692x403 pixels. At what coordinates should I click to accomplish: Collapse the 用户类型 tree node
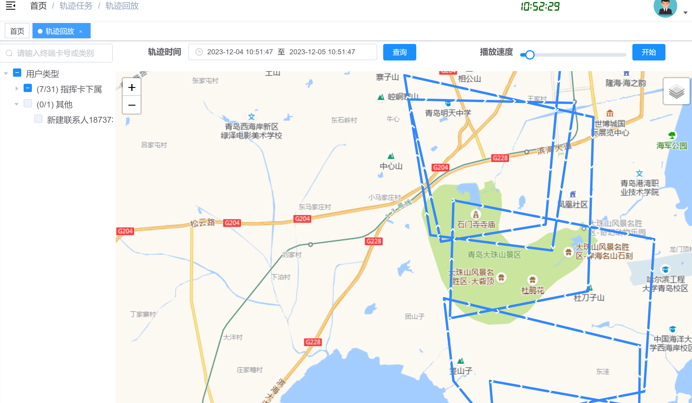point(6,73)
